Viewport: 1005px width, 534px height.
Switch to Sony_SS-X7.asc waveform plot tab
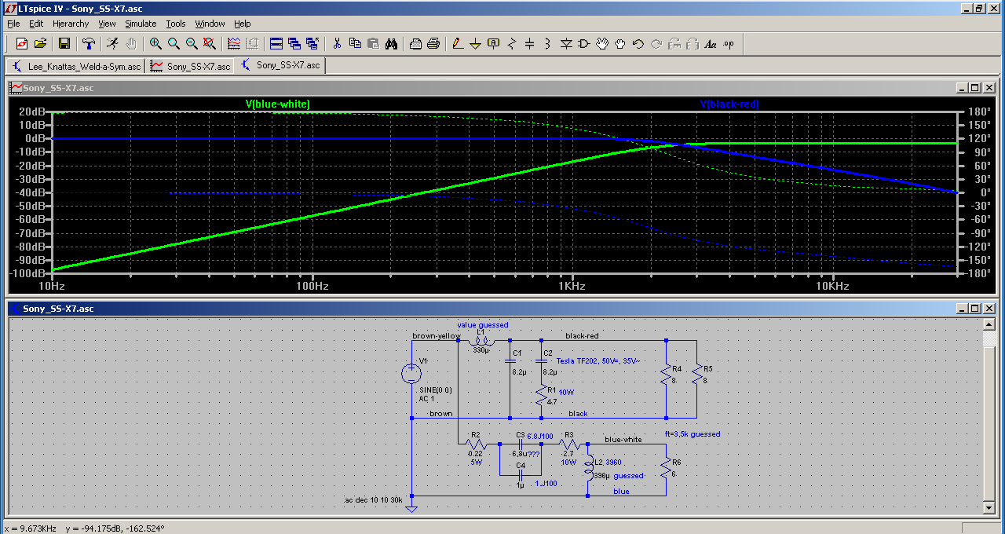pyautogui.click(x=189, y=66)
